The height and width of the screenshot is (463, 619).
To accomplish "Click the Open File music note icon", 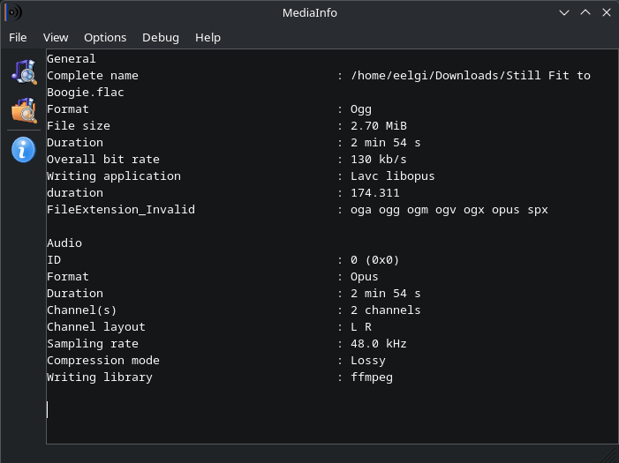I will pos(24,71).
